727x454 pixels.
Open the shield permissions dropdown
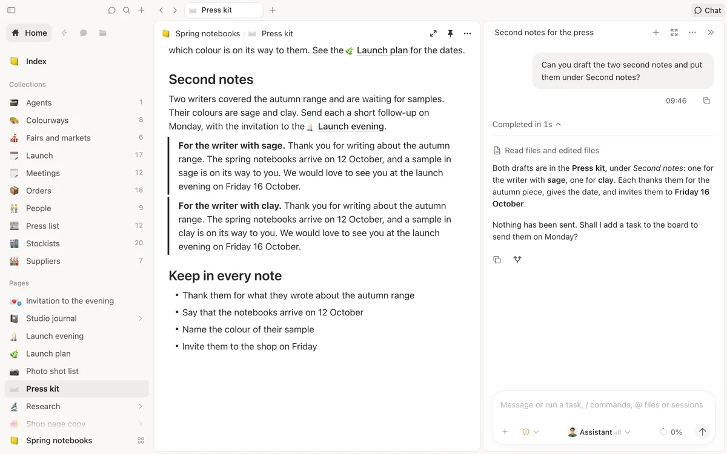click(530, 432)
